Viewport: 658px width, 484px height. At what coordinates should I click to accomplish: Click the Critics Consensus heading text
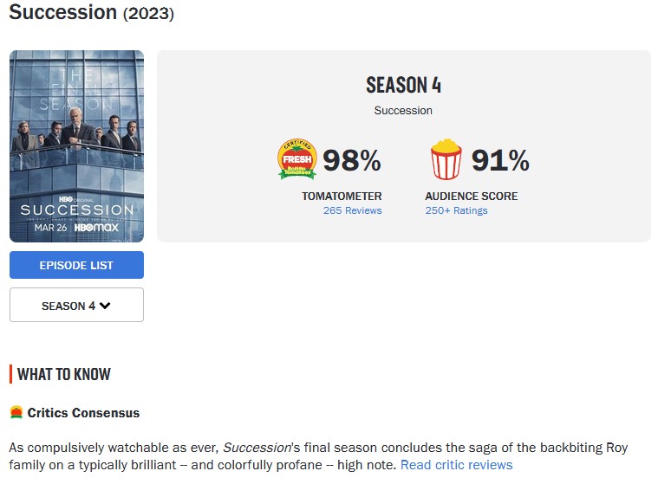coord(83,413)
